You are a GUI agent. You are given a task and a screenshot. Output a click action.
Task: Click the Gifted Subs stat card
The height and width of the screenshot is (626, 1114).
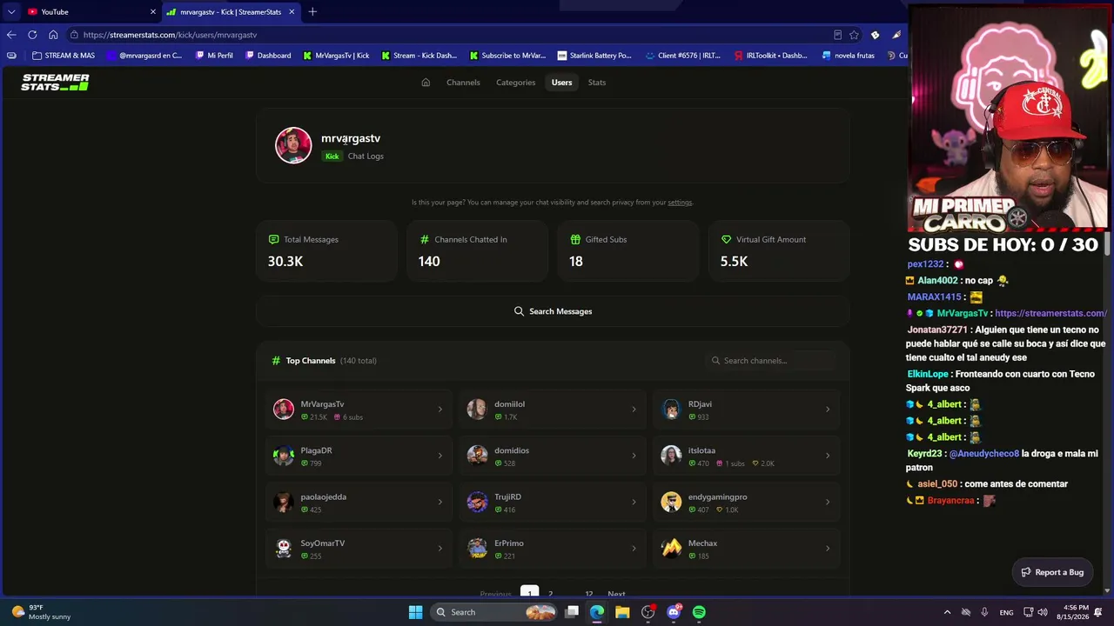click(627, 250)
